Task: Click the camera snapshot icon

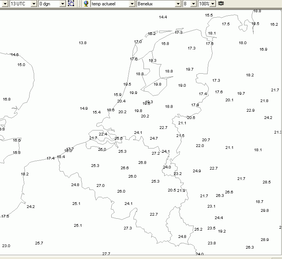Action: [x=221, y=3]
